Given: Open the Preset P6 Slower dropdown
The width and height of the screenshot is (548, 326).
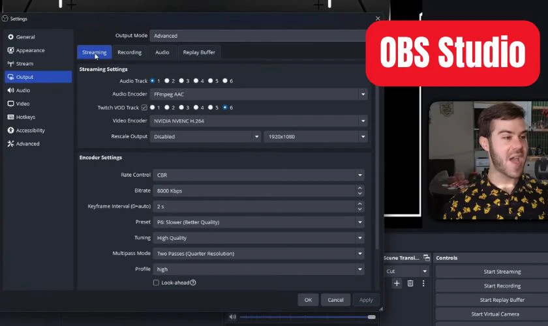Looking at the screenshot, I should pyautogui.click(x=258, y=222).
